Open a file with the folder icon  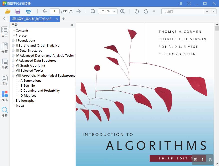pyautogui.click(x=8, y=11)
